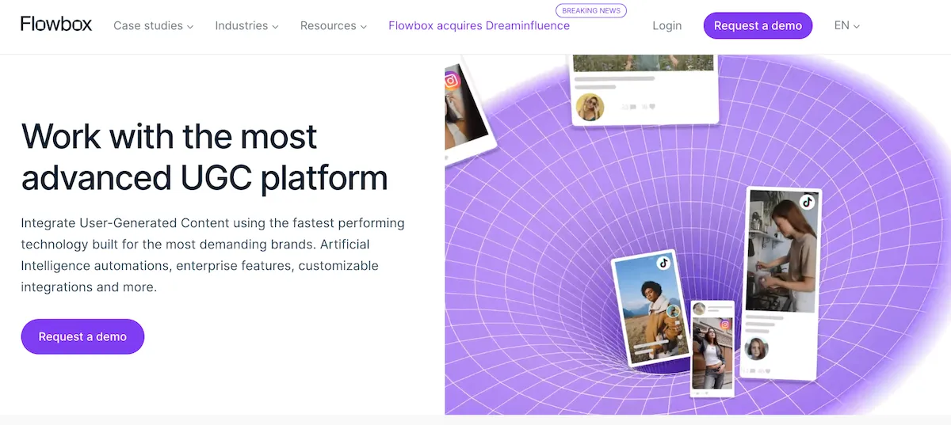Click round avatar under cooking woman photo
This screenshot has height=425, width=951.
756,349
